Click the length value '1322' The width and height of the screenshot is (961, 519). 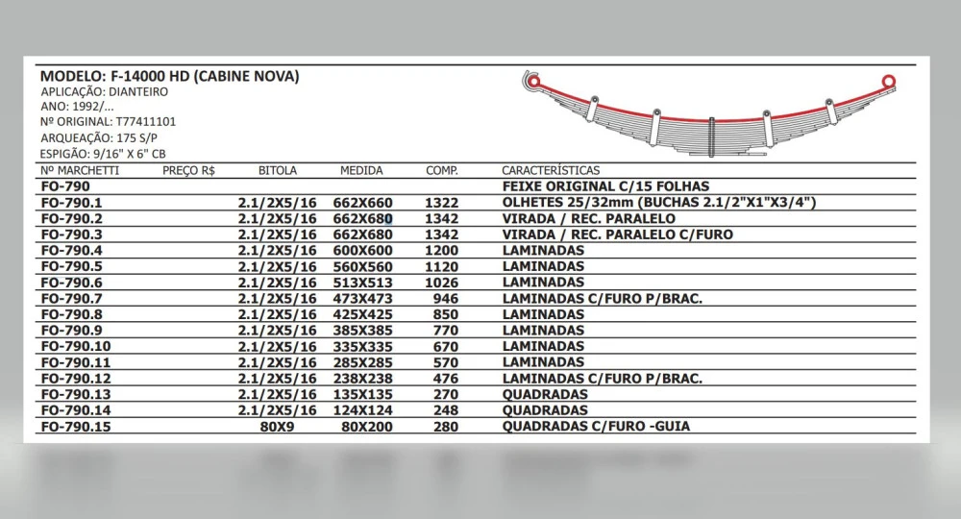441,203
